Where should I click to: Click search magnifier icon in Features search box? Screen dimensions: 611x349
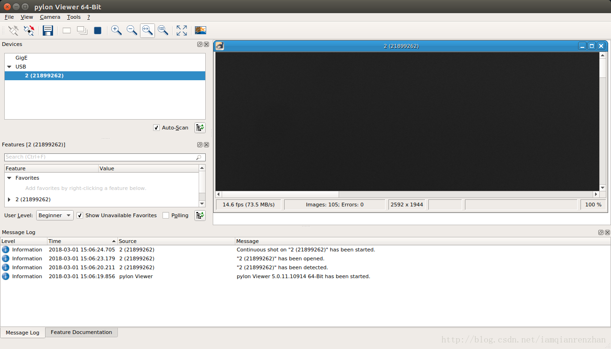[199, 157]
